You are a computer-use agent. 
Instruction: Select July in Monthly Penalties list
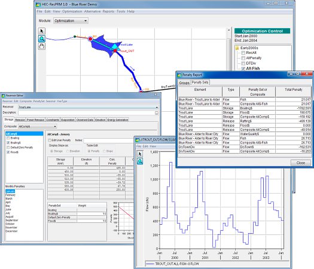click(8, 213)
